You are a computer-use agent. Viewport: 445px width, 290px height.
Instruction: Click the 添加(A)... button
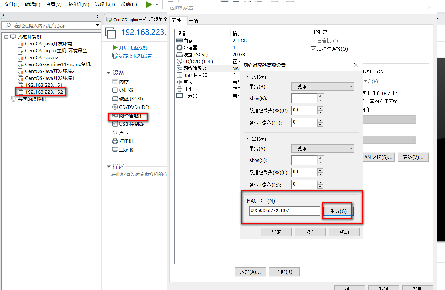pos(250,272)
